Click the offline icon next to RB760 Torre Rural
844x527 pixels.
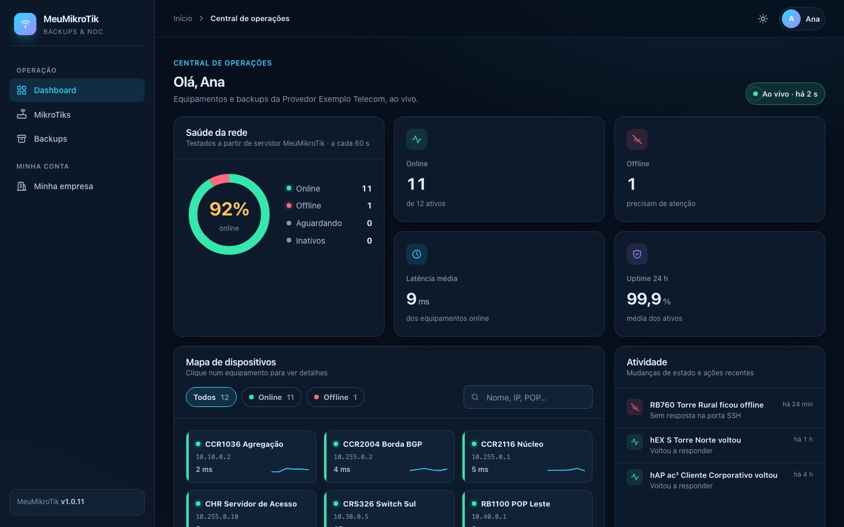(635, 407)
